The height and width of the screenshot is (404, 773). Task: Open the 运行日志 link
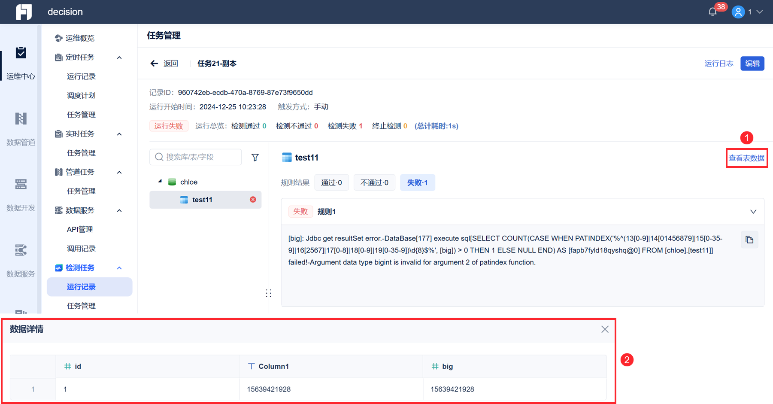tap(719, 64)
